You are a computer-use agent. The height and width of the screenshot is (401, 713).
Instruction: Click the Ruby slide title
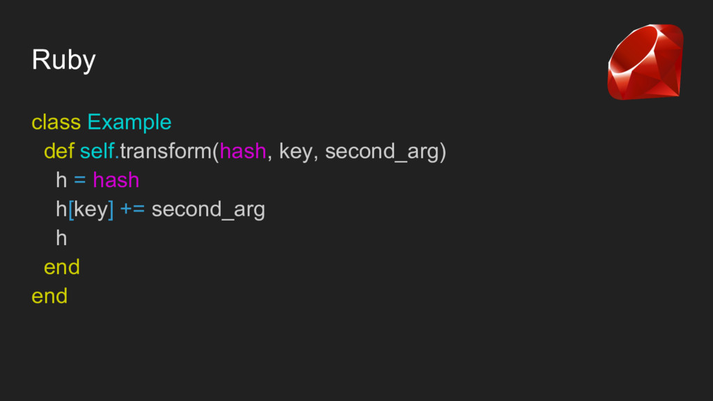(x=63, y=60)
